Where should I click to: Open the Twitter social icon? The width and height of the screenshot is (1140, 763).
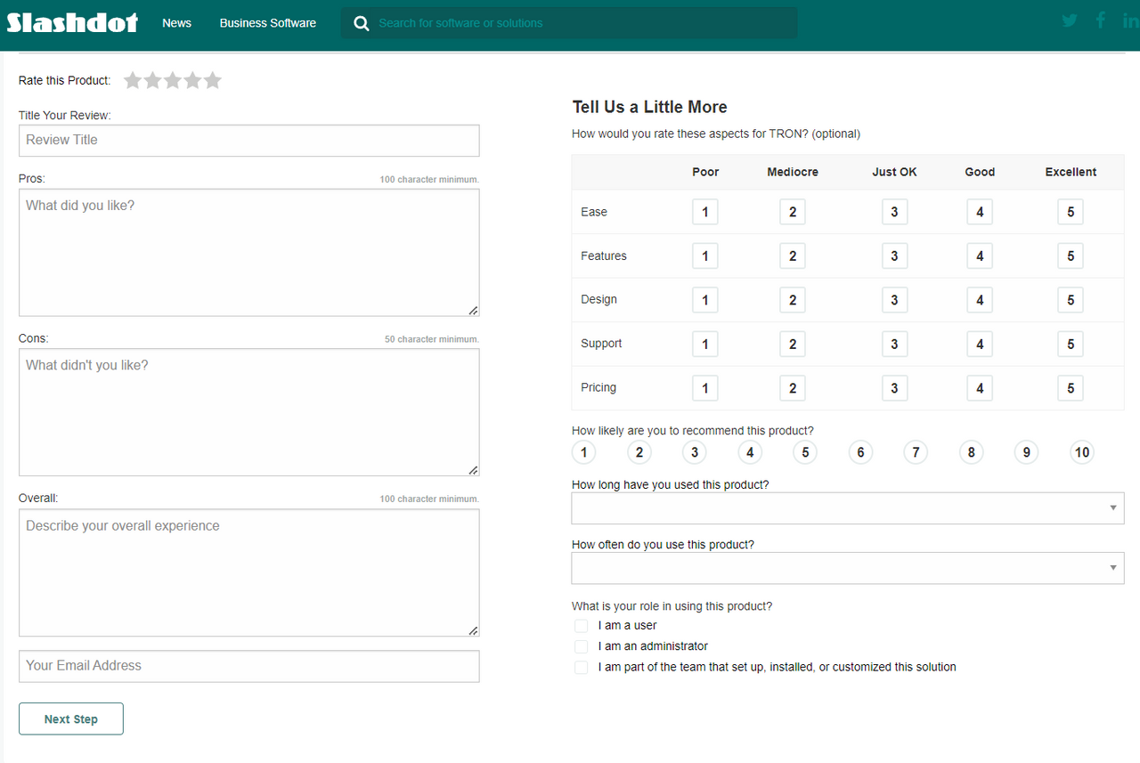coord(1070,20)
